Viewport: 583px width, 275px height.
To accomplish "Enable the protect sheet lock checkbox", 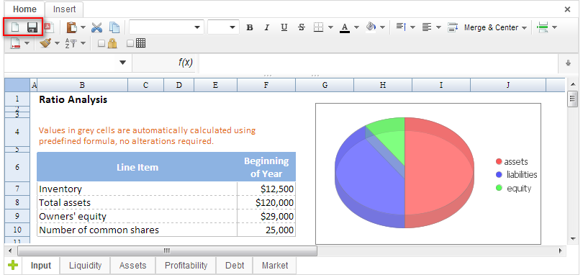I will pyautogui.click(x=101, y=43).
